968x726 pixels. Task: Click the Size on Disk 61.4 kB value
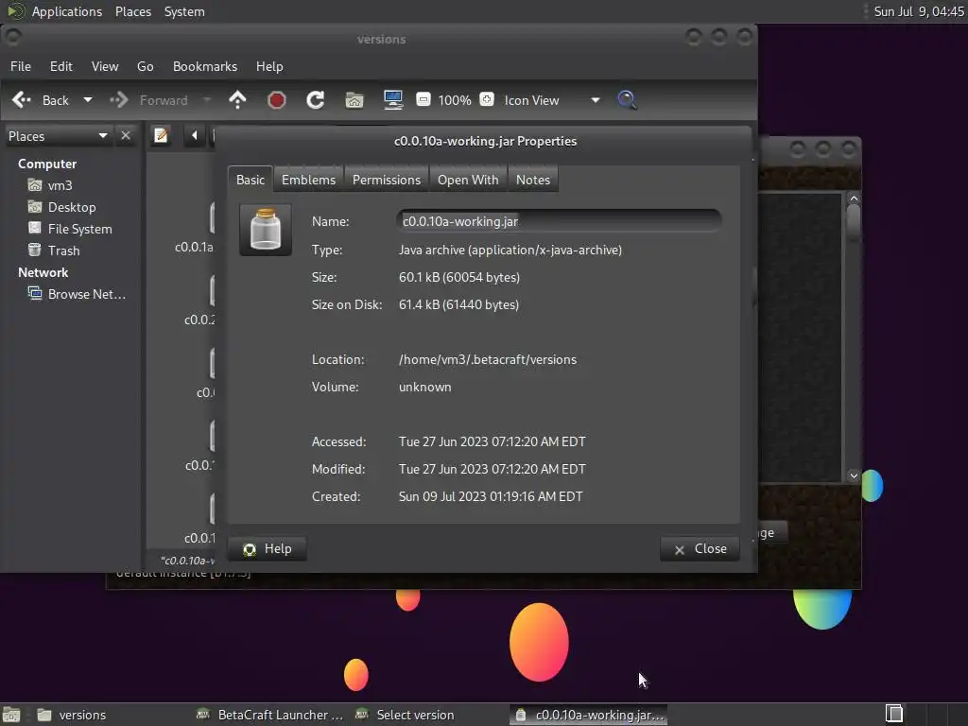[458, 304]
